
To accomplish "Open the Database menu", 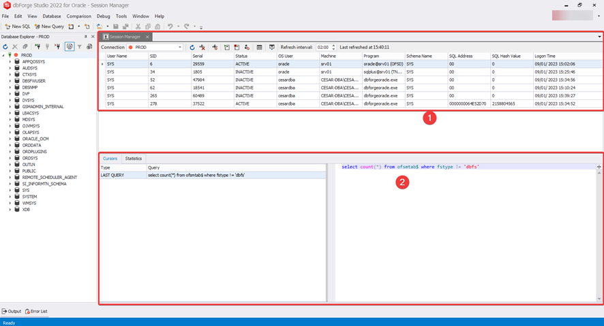I will [x=52, y=16].
